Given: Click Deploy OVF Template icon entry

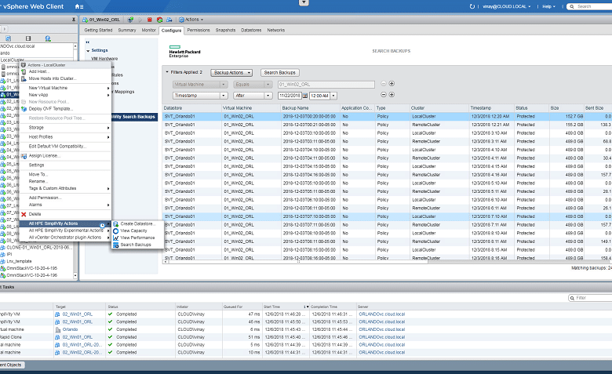Looking at the screenshot, I should (x=24, y=109).
